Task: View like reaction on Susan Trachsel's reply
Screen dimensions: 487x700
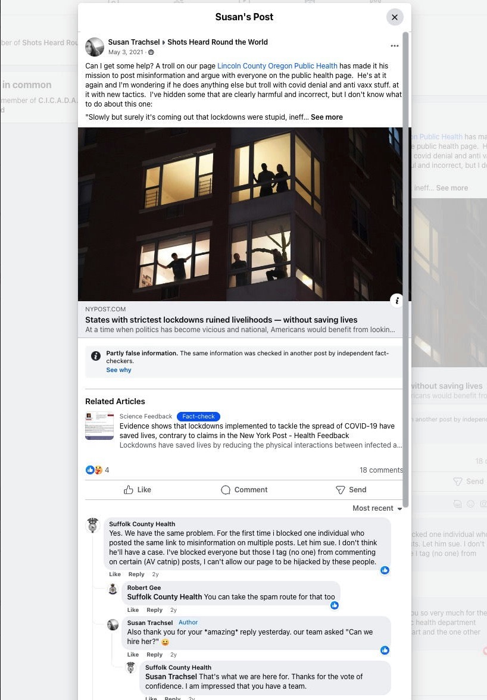Action: pos(385,650)
